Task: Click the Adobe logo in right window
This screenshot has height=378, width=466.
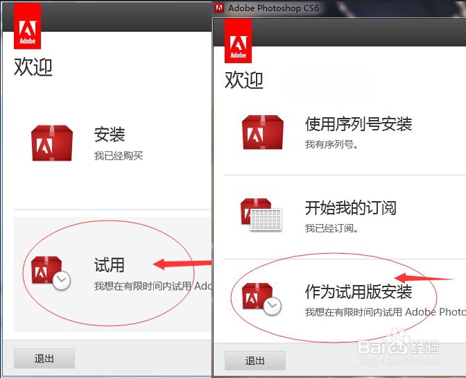Action: pyautogui.click(x=238, y=41)
